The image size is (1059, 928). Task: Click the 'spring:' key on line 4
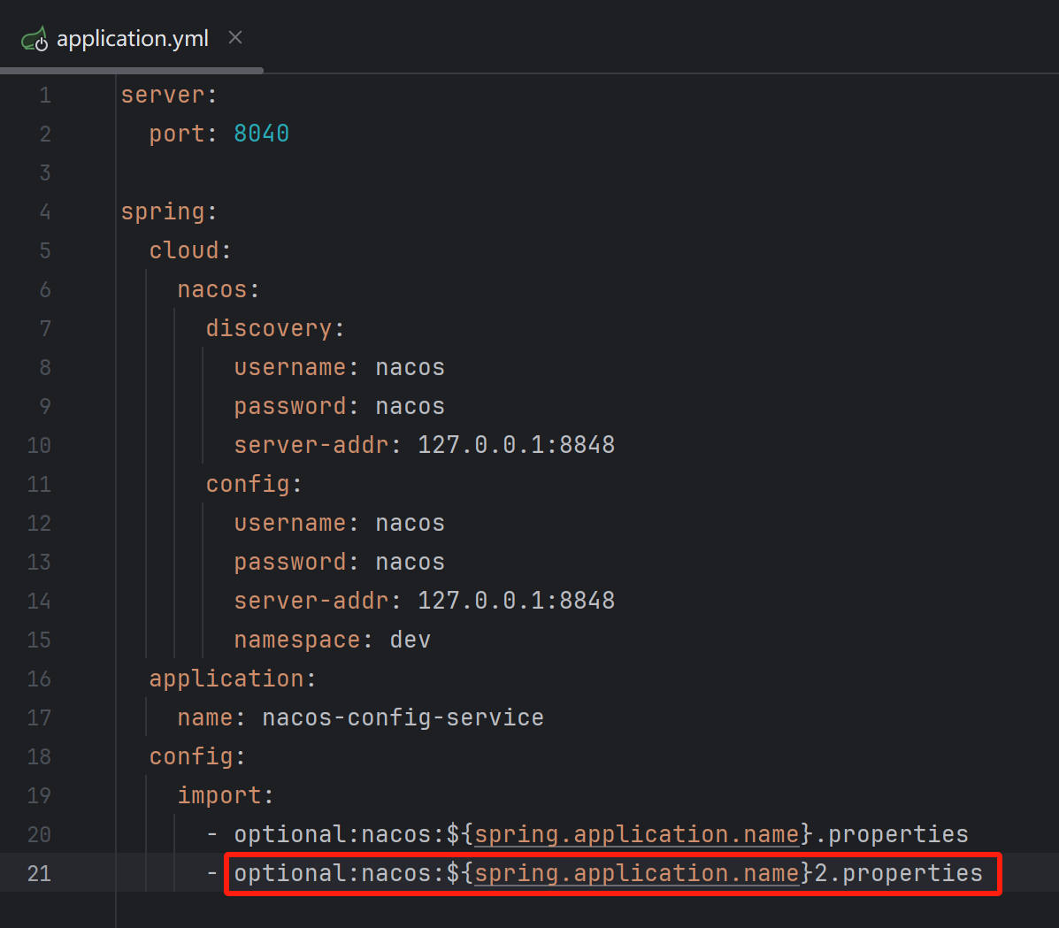pyautogui.click(x=169, y=211)
